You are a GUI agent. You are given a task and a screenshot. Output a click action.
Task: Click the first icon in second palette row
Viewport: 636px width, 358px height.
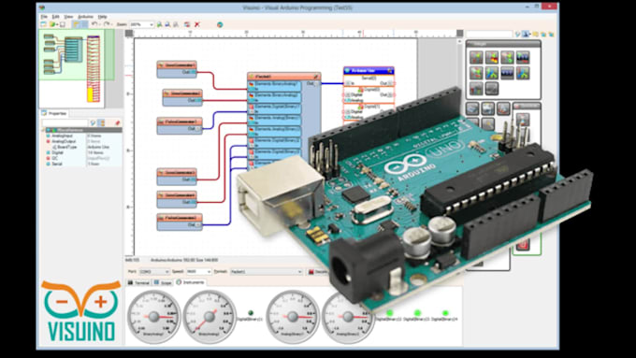476,73
